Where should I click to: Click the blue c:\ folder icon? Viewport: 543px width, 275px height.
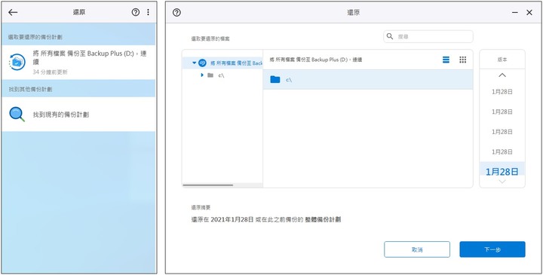[x=275, y=80]
